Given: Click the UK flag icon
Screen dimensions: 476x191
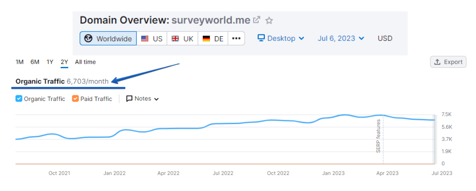Looking at the screenshot, I should 175,39.
